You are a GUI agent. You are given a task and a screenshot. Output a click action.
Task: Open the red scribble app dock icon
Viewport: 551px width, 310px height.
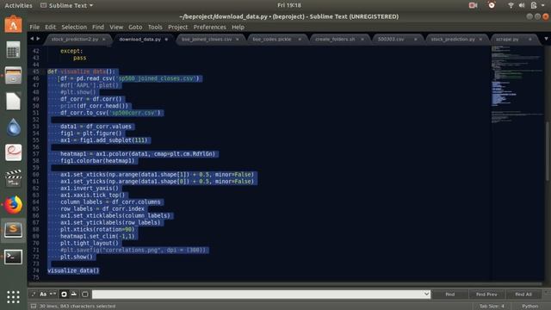(x=14, y=152)
